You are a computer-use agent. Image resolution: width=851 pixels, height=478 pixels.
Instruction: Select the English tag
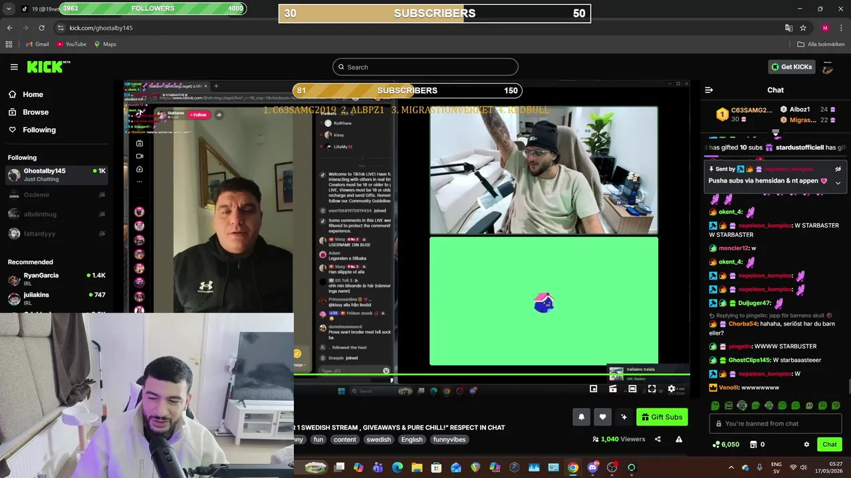coord(412,439)
